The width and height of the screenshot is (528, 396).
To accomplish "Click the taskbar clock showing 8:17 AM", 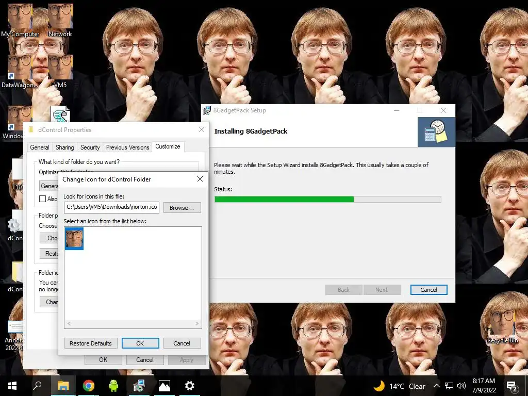I will [x=484, y=386].
